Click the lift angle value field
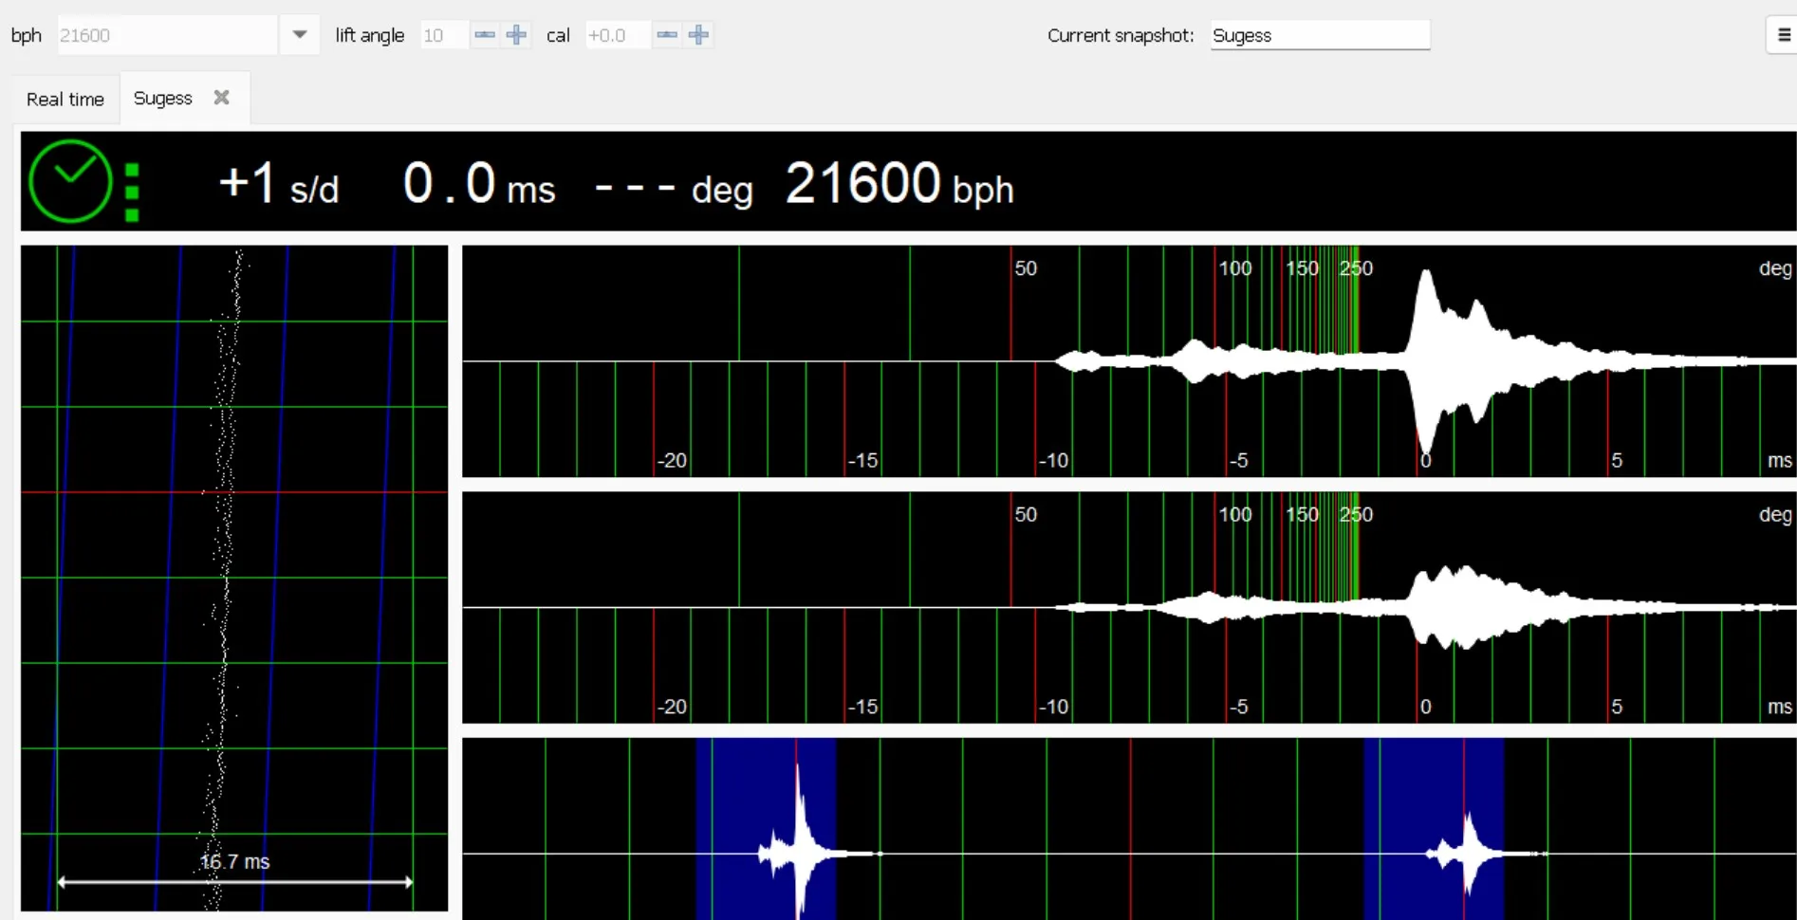 [444, 35]
